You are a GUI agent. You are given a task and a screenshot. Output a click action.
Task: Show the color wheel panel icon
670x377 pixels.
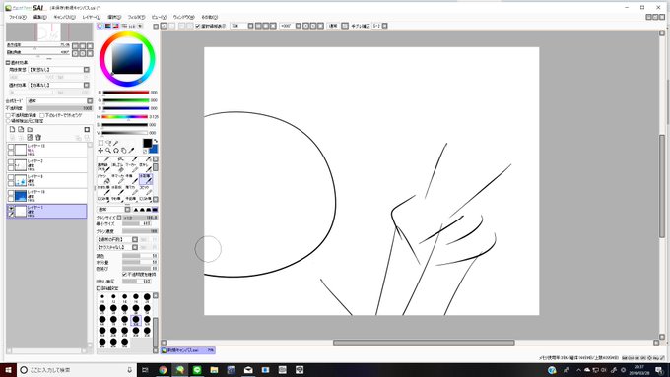(100, 26)
